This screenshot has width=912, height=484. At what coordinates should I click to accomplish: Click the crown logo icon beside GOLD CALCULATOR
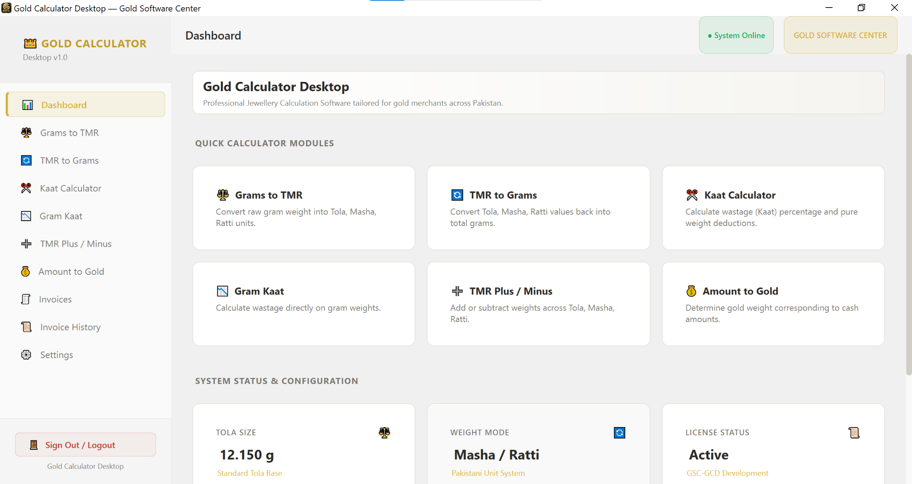click(x=30, y=43)
